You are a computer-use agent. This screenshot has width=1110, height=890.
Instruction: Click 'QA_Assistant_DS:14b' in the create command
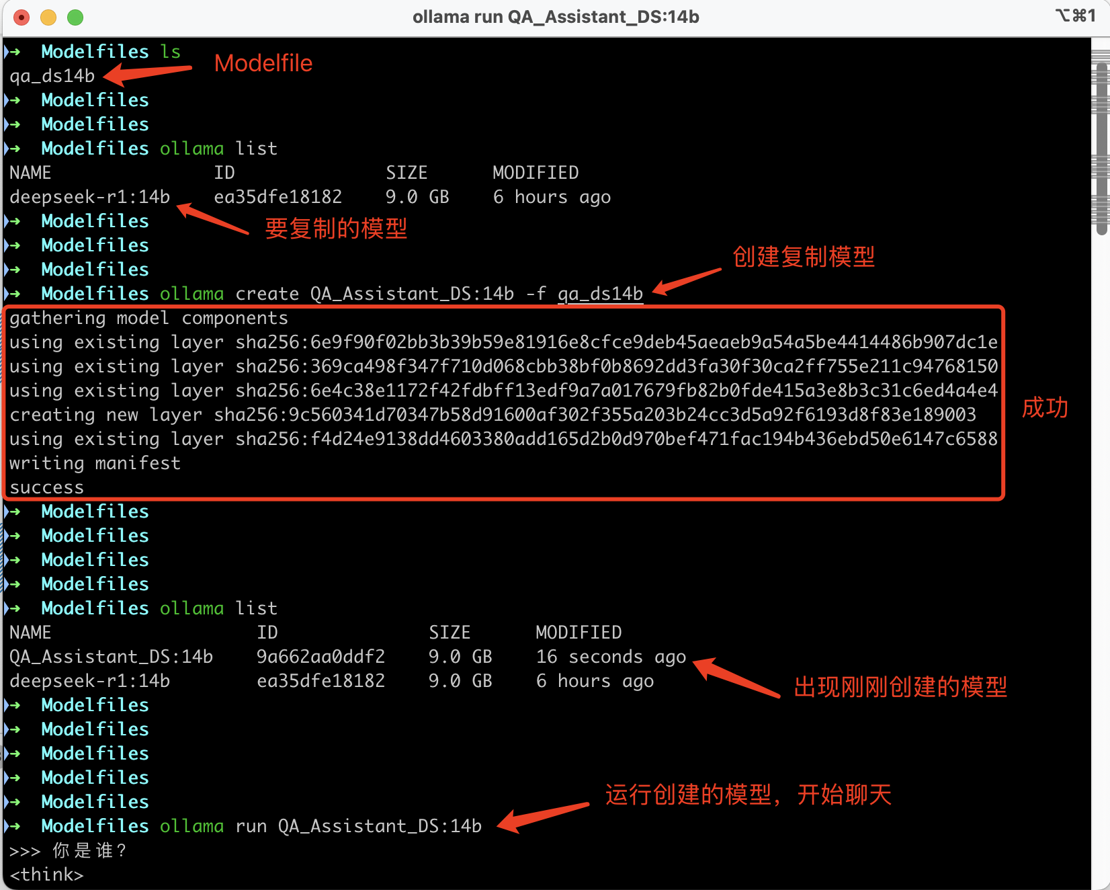click(413, 294)
